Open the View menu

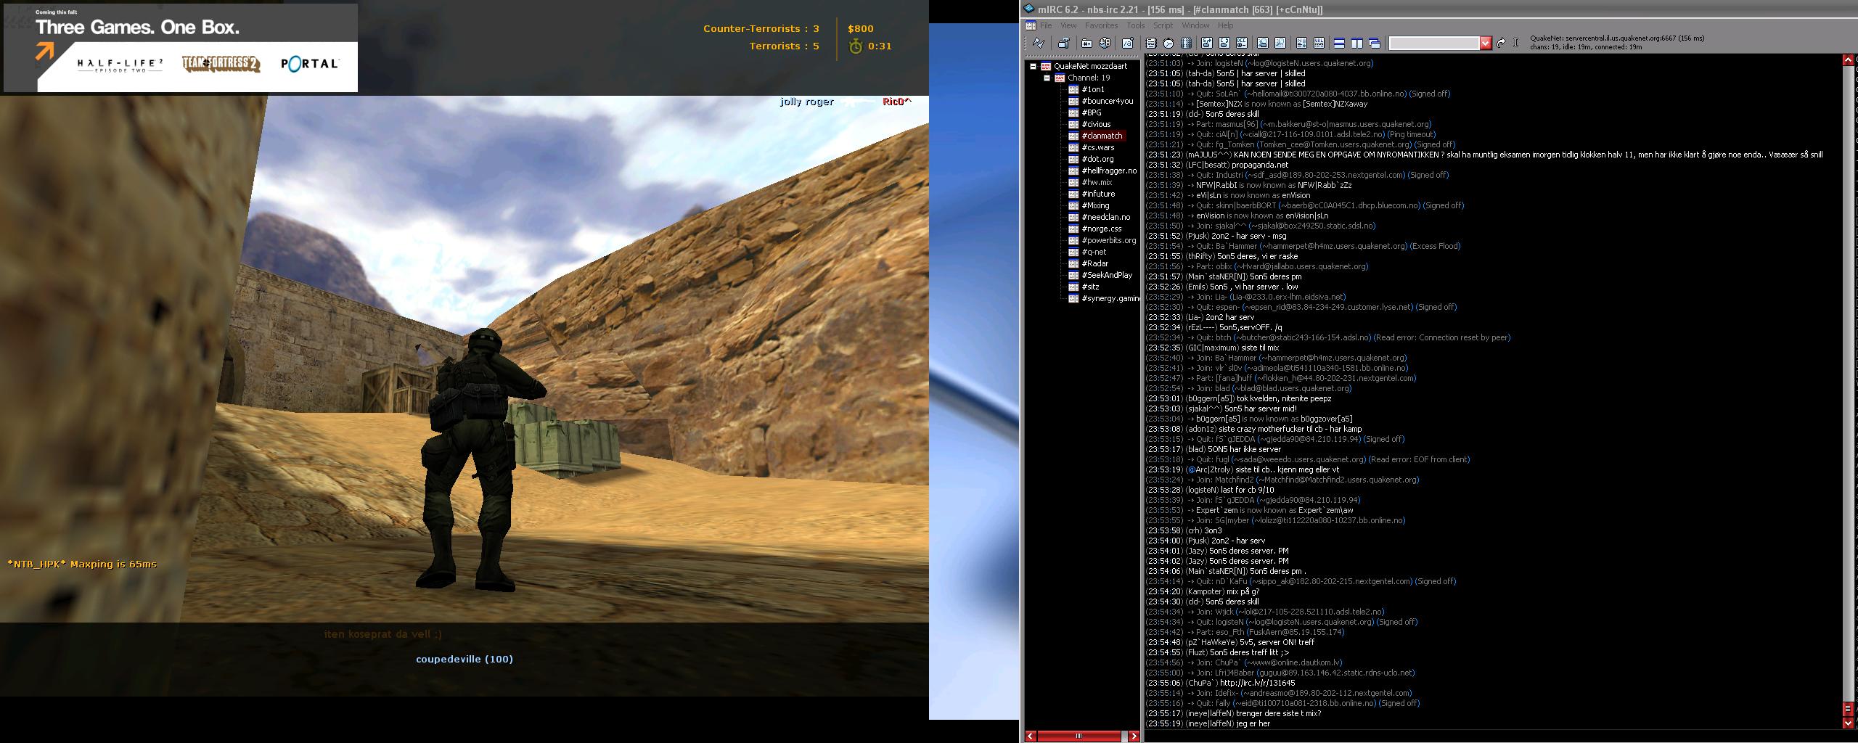(1068, 25)
